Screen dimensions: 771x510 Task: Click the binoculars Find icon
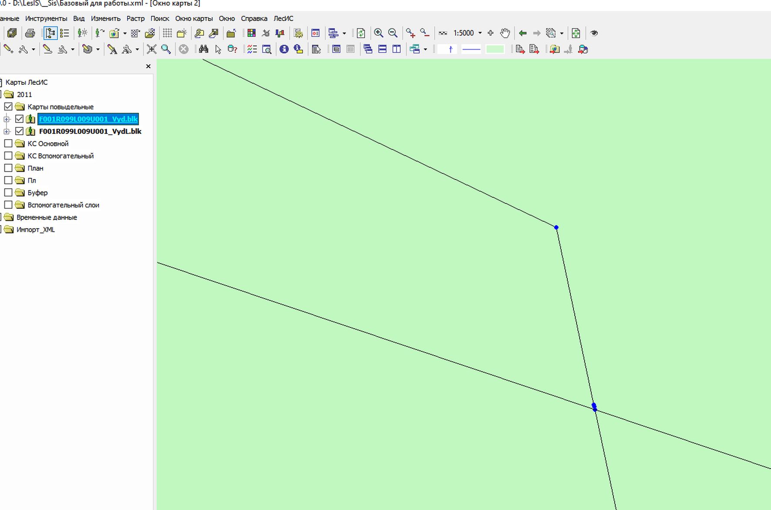click(203, 49)
